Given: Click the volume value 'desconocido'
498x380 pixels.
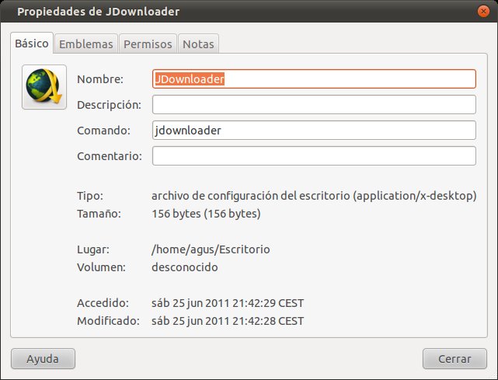Looking at the screenshot, I should point(185,267).
